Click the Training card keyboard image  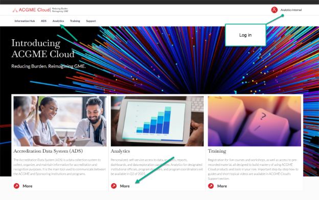pyautogui.click(x=254, y=121)
